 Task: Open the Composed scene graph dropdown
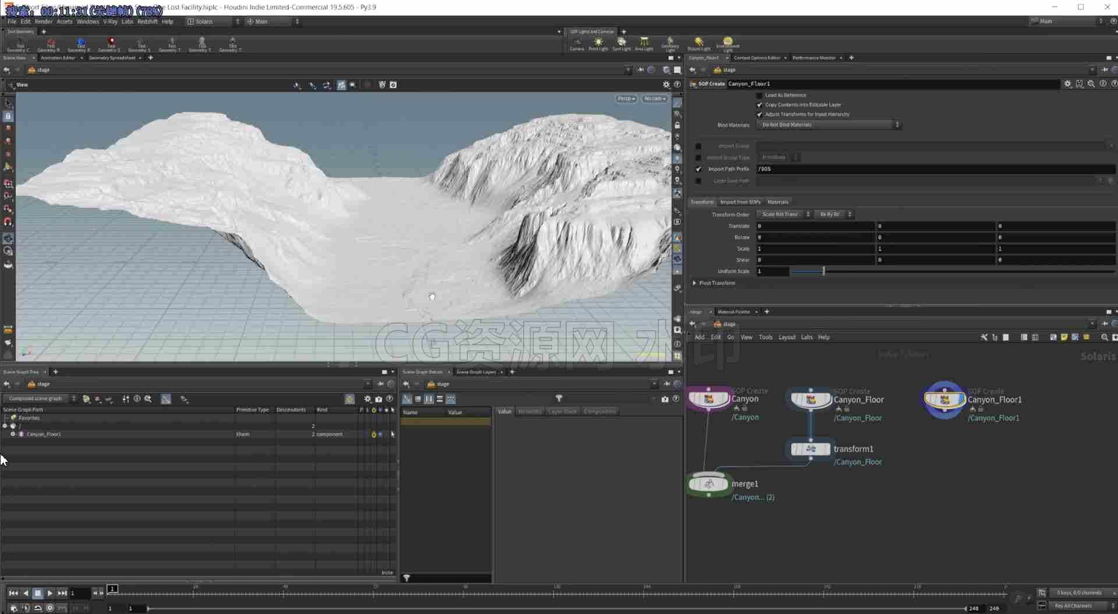[x=40, y=398]
